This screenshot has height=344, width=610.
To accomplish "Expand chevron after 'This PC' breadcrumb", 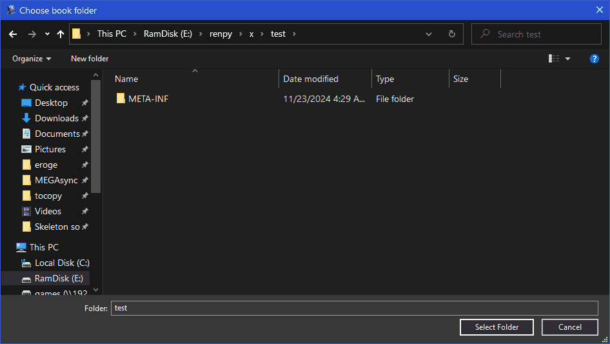I will [135, 34].
